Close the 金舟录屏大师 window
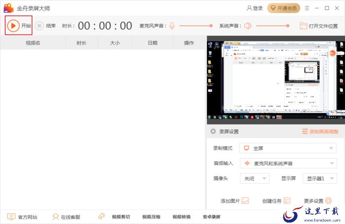Image resolution: width=345 pixels, height=224 pixels. (337, 8)
